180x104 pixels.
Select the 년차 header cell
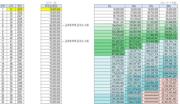click(3, 6)
